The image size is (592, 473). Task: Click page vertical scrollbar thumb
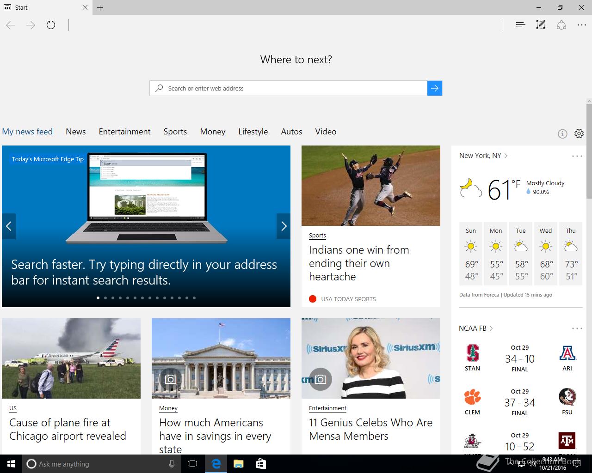589,152
